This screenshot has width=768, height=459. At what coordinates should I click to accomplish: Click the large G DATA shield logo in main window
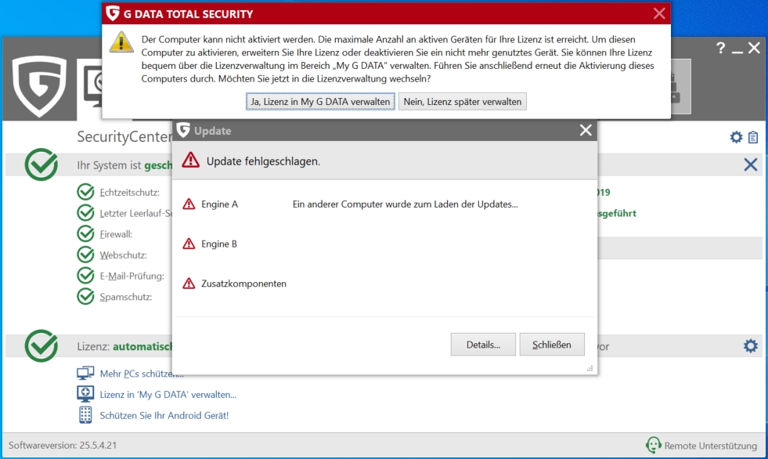pos(39,85)
